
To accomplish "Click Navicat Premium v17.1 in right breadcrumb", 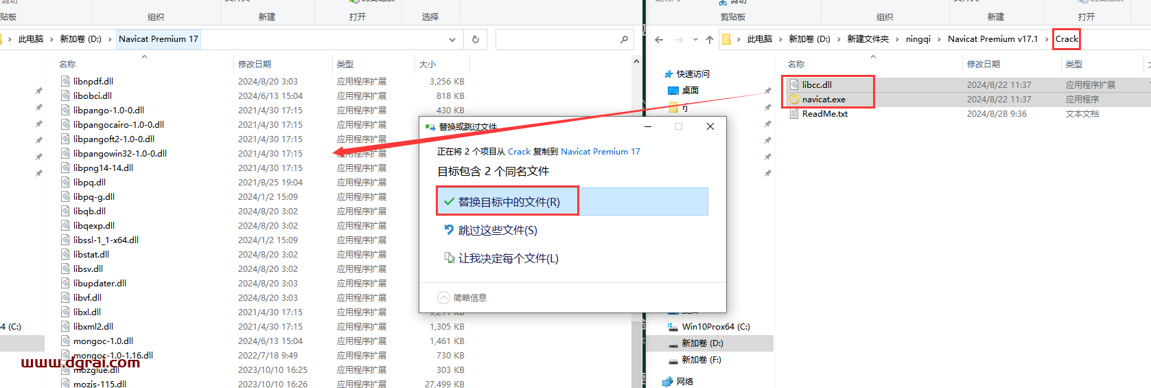I will click(992, 39).
